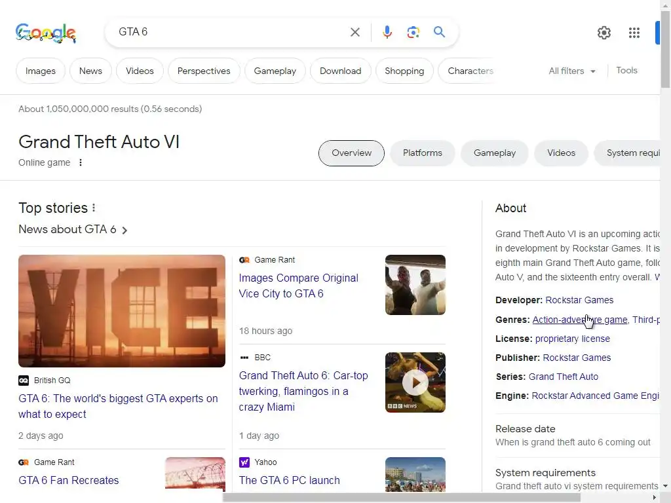
Task: Click the BBC source icon
Action: point(244,358)
